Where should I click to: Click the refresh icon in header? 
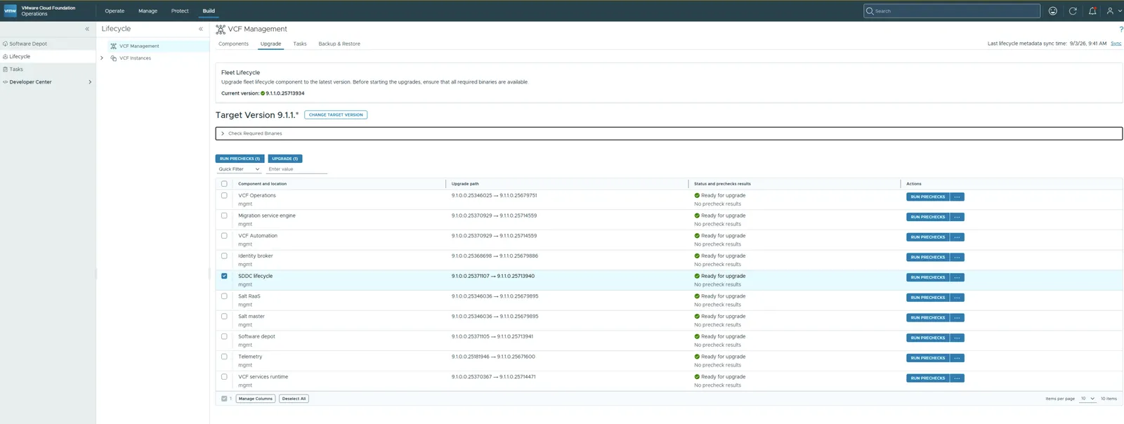click(x=1073, y=11)
